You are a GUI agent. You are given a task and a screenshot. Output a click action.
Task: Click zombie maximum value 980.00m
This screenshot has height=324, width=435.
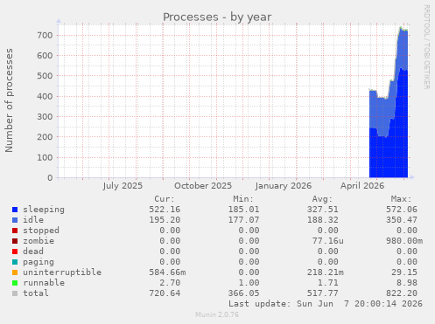coord(404,241)
